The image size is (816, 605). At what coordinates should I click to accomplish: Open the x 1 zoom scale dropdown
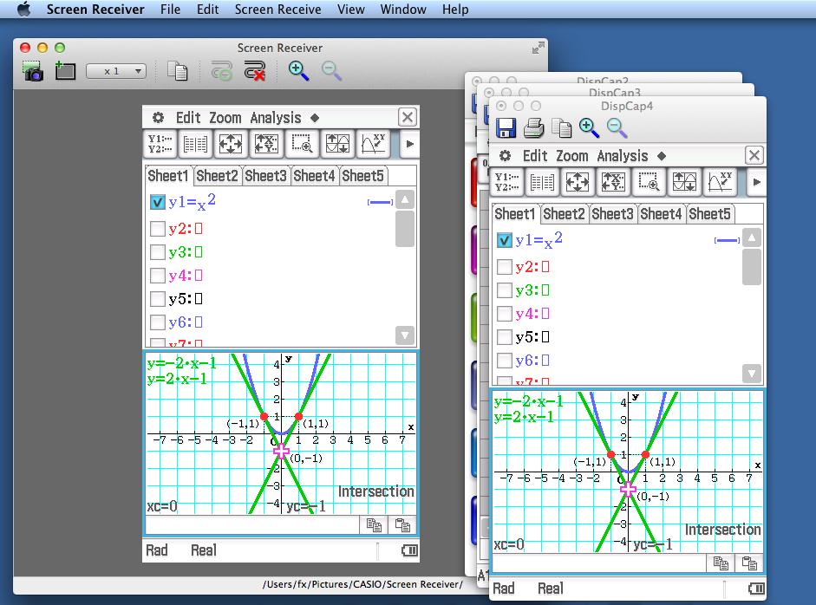point(116,71)
